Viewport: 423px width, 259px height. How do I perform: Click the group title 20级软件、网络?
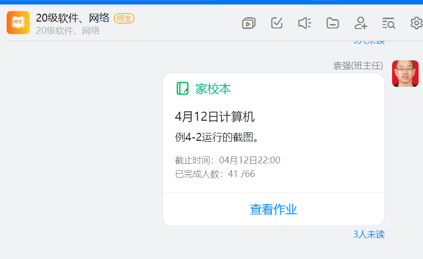click(x=73, y=18)
